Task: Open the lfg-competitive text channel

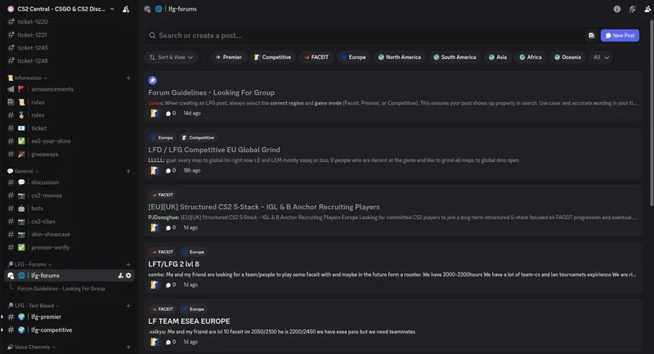Action: [69, 329]
